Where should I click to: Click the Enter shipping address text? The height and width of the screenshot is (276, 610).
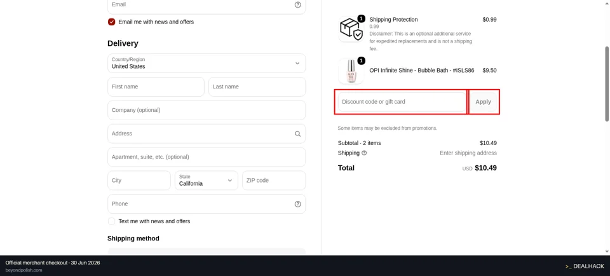[468, 153]
